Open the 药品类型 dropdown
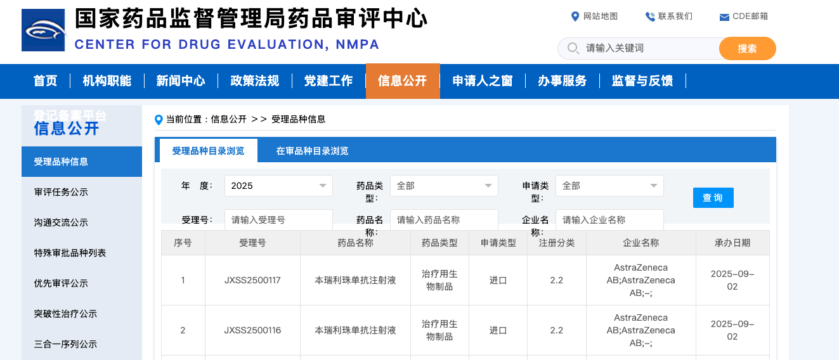839x360 pixels. [444, 186]
